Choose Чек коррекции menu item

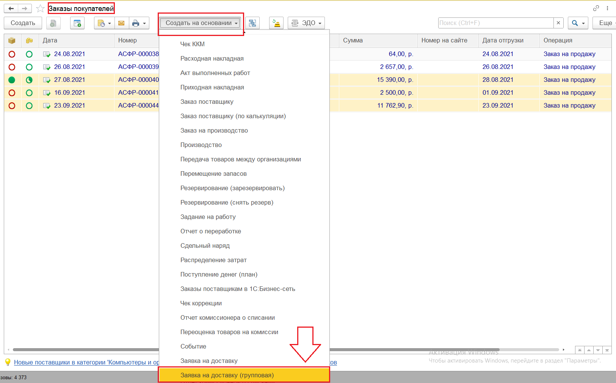pyautogui.click(x=244, y=303)
